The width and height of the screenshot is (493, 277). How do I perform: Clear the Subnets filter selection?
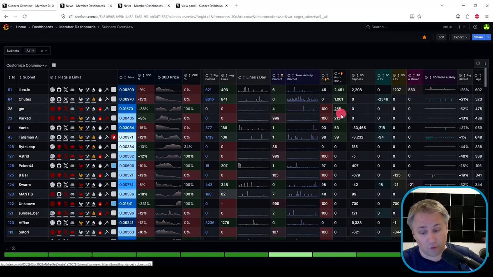(x=41, y=51)
